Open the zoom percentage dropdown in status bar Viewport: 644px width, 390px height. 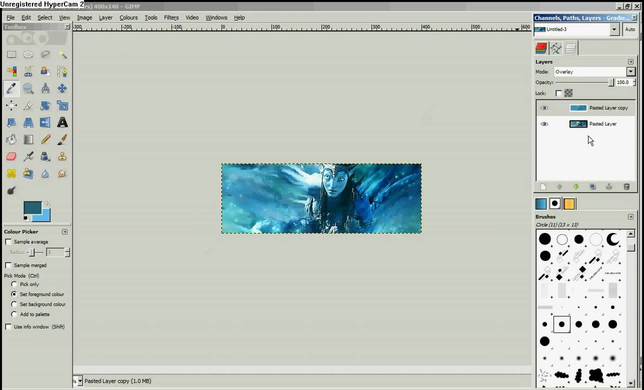coord(80,381)
